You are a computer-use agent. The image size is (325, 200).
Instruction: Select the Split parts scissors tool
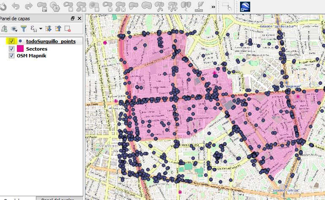(173, 7)
